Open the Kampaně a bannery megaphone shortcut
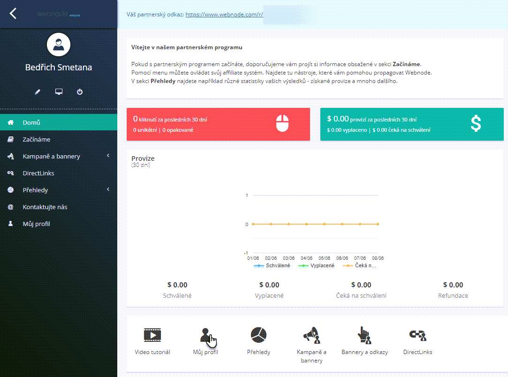The height and width of the screenshot is (377, 508). click(x=311, y=335)
